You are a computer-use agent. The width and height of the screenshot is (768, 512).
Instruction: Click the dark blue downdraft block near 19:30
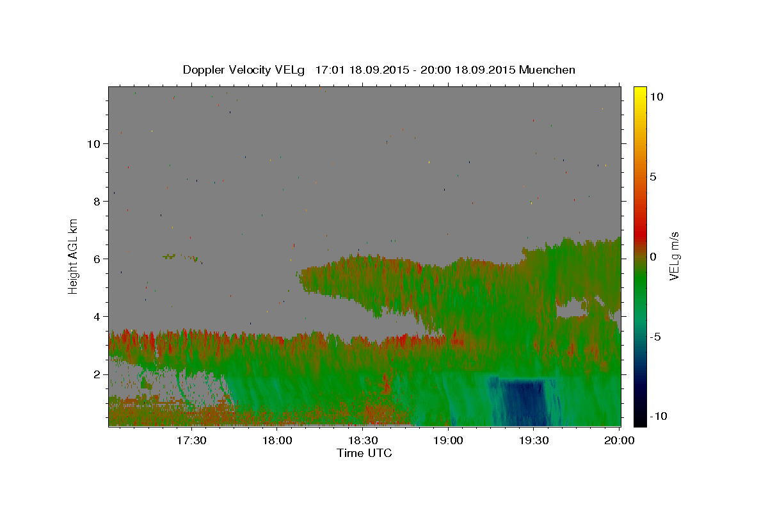(525, 402)
